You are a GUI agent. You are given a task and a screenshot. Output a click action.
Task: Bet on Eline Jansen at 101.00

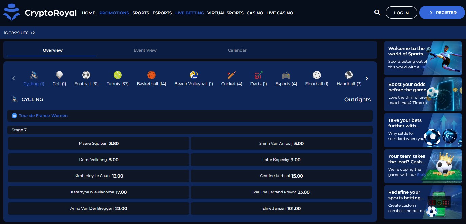point(281,209)
